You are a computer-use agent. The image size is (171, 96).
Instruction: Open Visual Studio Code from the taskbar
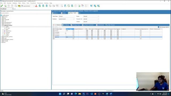[91, 94]
